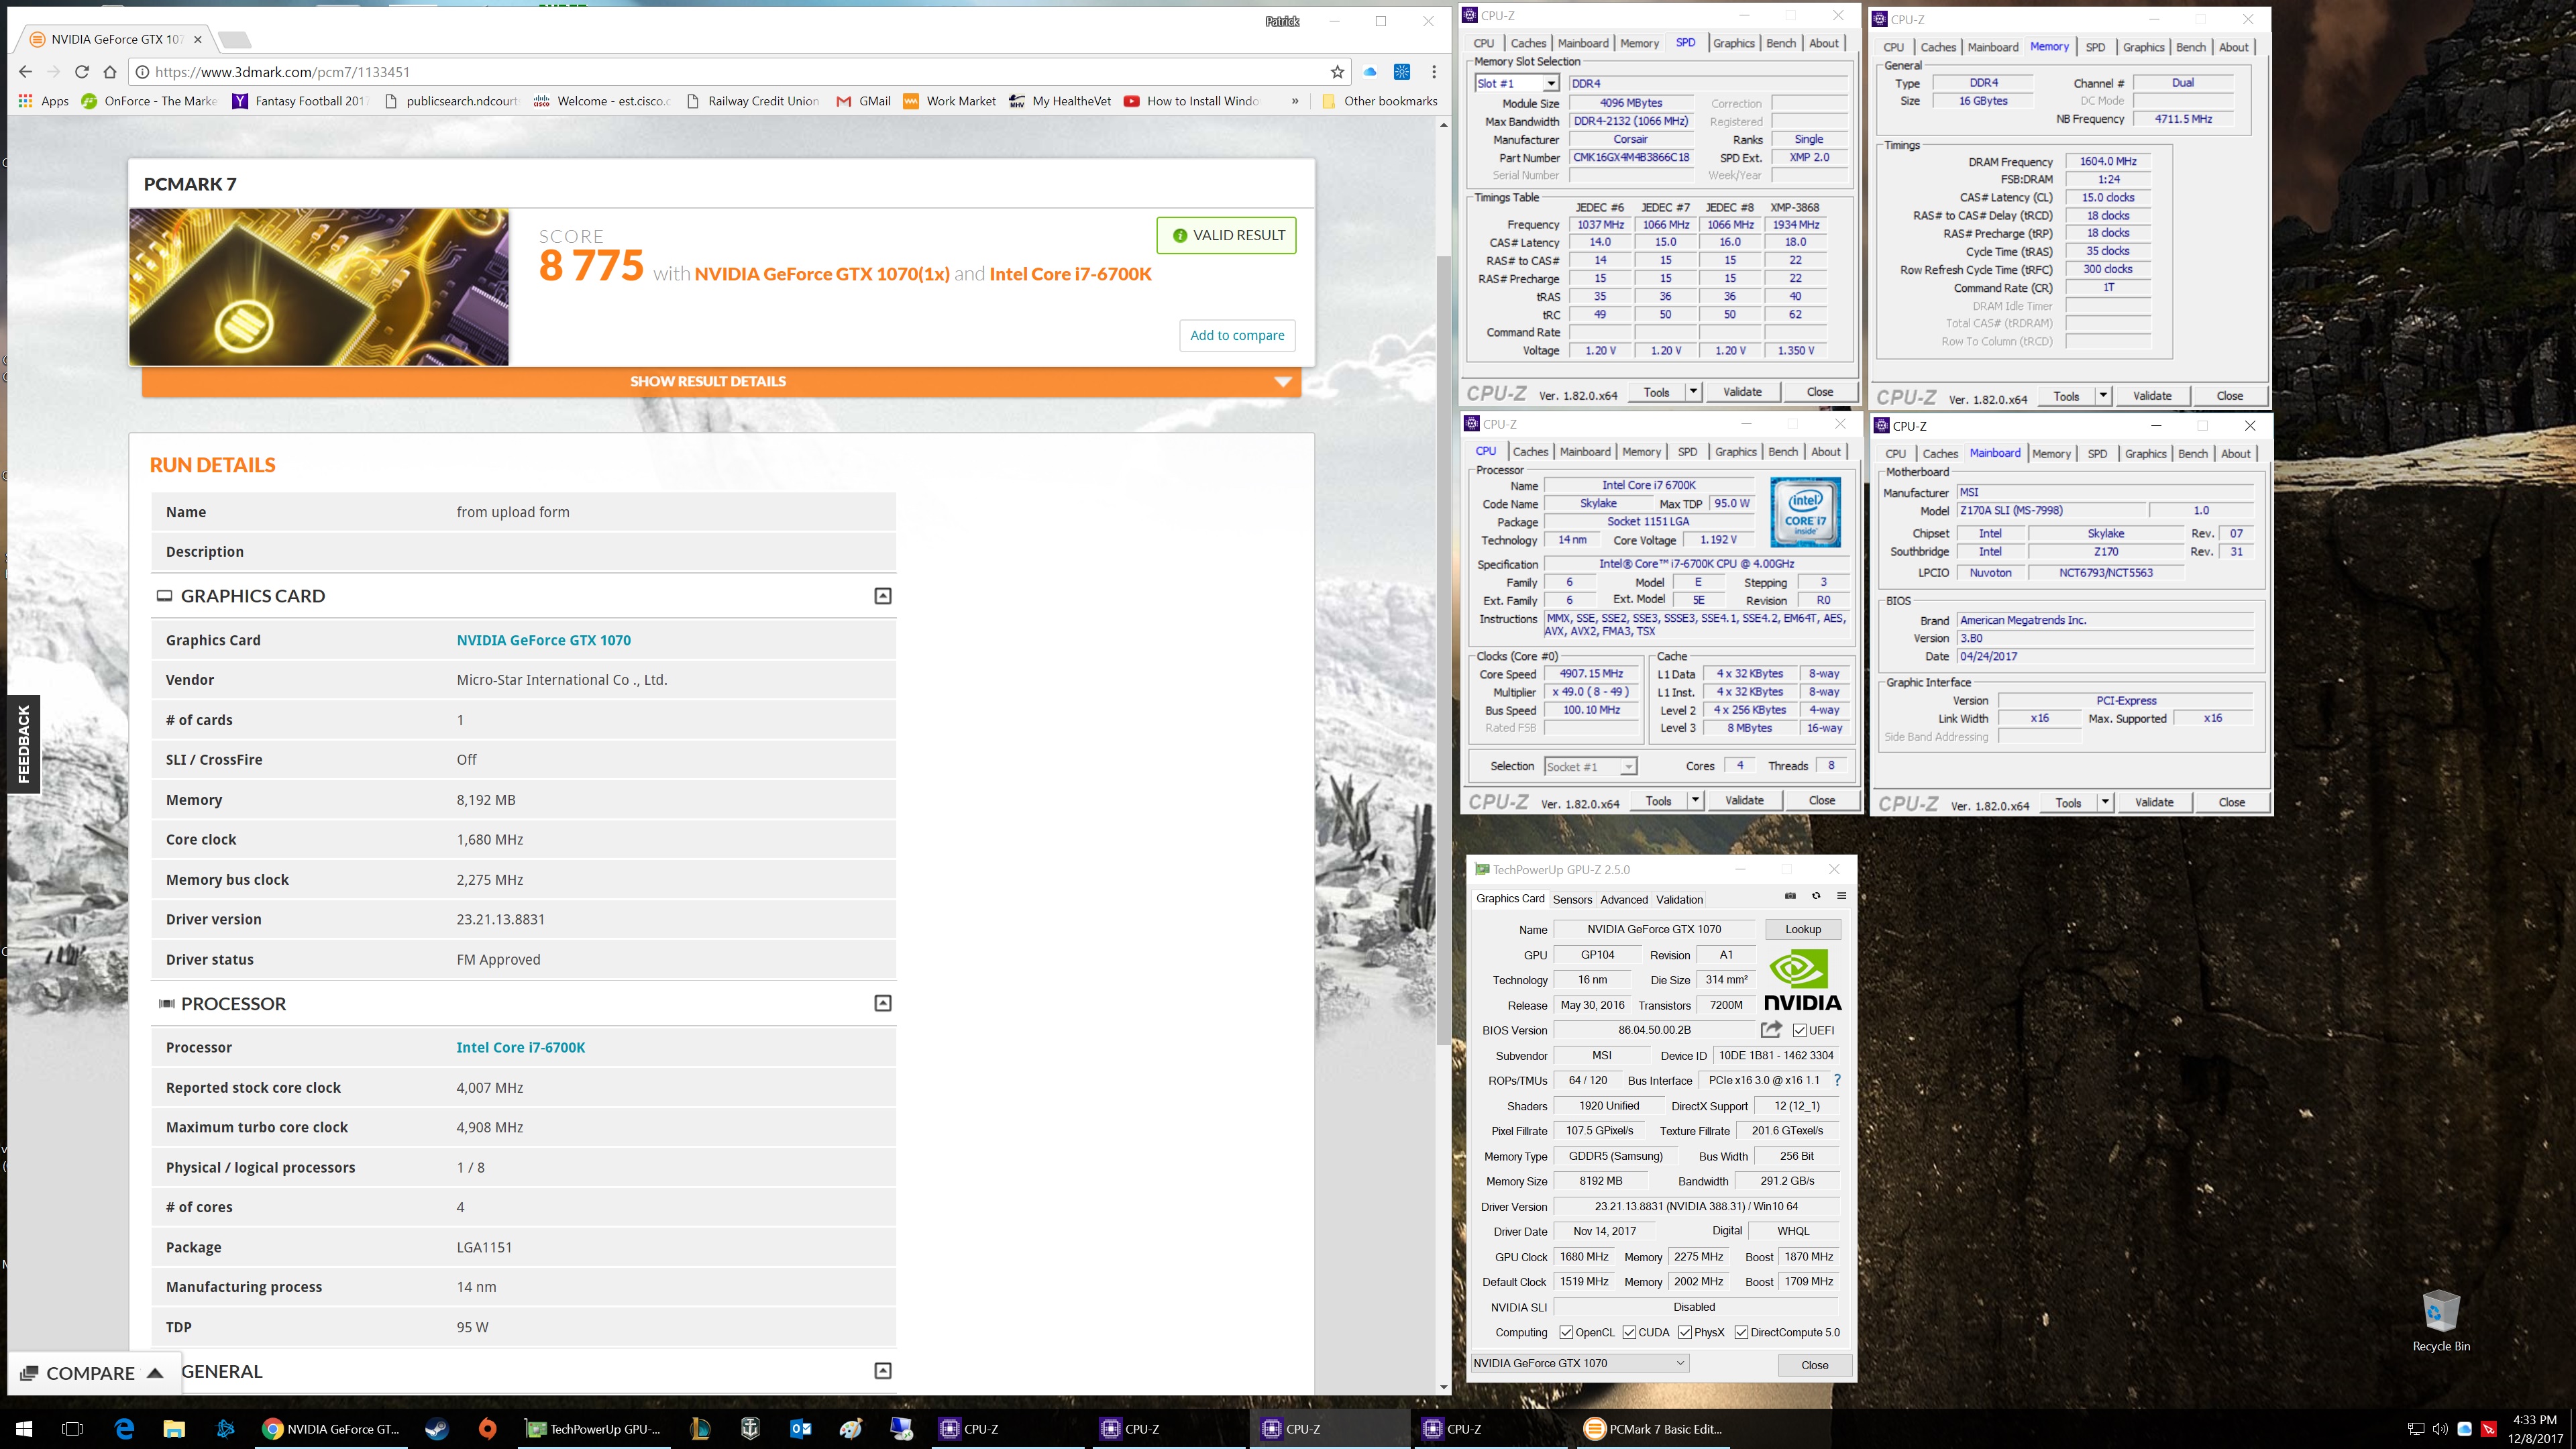Open the Intel Core i7-6700K processor link

pyautogui.click(x=520, y=1048)
